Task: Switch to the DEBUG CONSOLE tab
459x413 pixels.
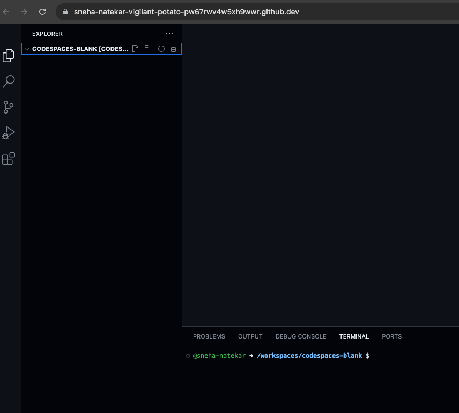Action: [301, 336]
